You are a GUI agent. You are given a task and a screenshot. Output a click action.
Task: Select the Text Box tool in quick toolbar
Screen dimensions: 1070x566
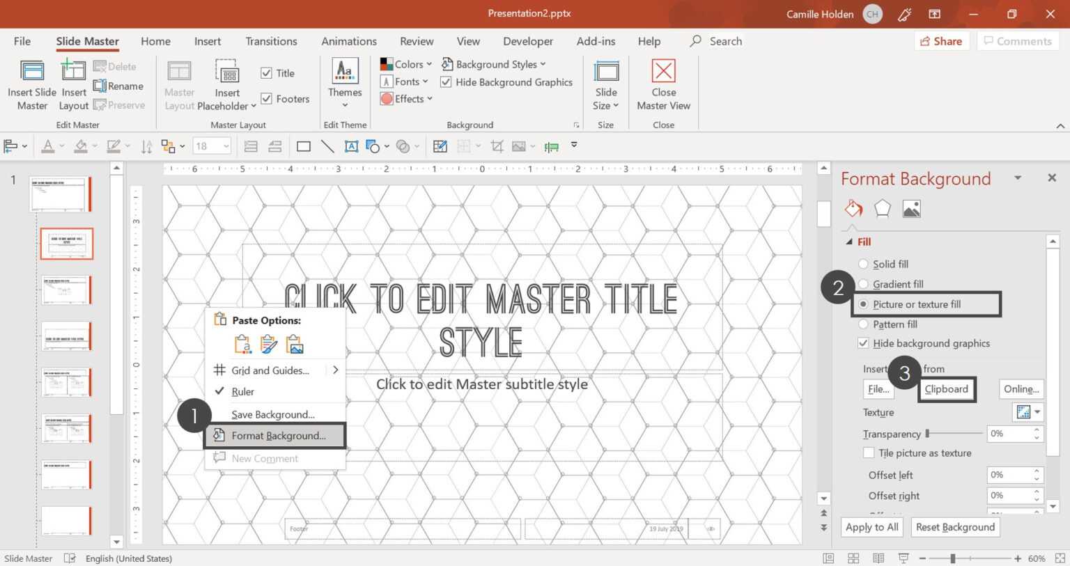point(351,146)
